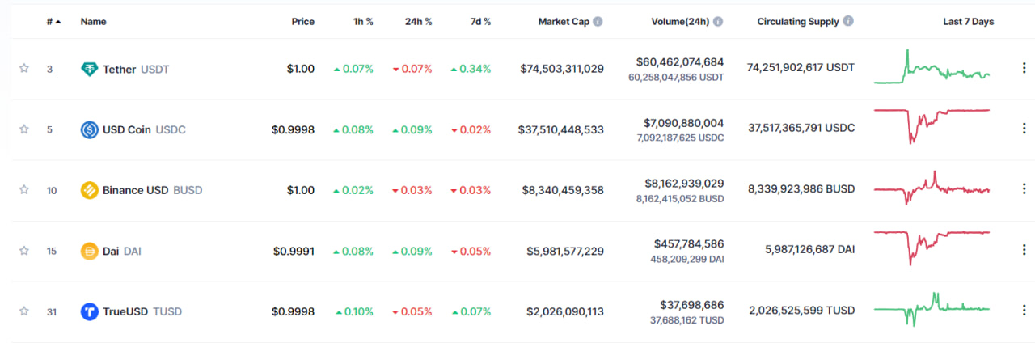Add Dai to watchlist with star
The width and height of the screenshot is (1035, 347).
coord(24,251)
